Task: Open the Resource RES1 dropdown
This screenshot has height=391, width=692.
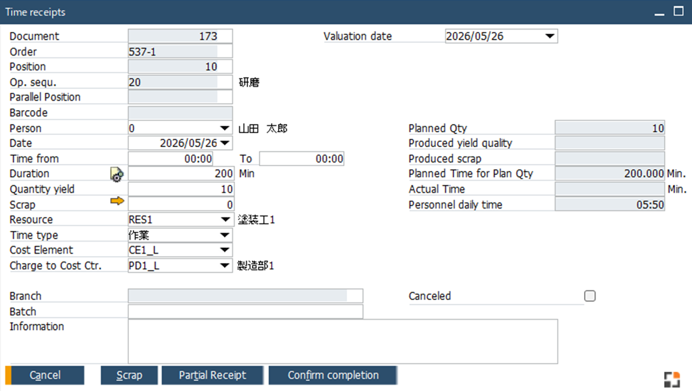Action: tap(225, 220)
